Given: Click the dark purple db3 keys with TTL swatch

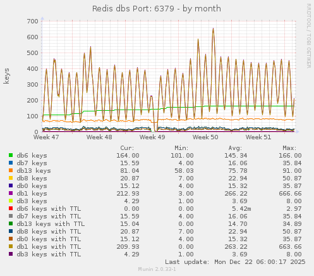Looking at the screenshot, I should pyautogui.click(x=11, y=254).
